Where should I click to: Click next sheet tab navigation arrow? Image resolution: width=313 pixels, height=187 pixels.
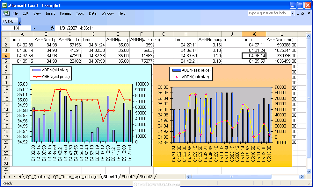pyautogui.click(x=14, y=177)
